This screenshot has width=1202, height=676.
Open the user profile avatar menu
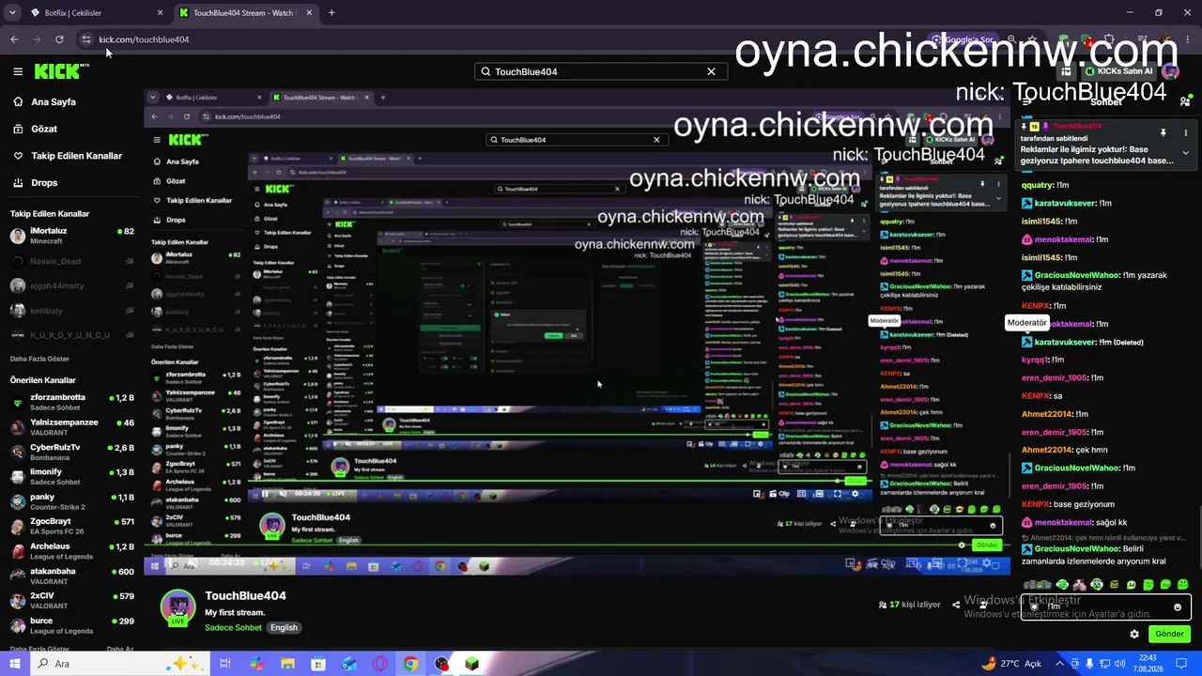1170,71
